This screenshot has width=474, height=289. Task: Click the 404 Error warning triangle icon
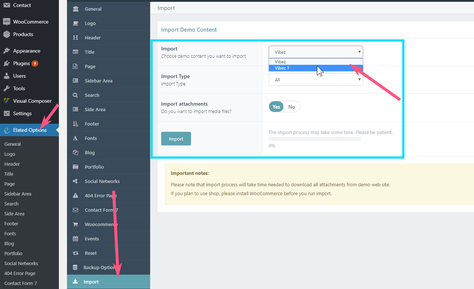coord(76,196)
